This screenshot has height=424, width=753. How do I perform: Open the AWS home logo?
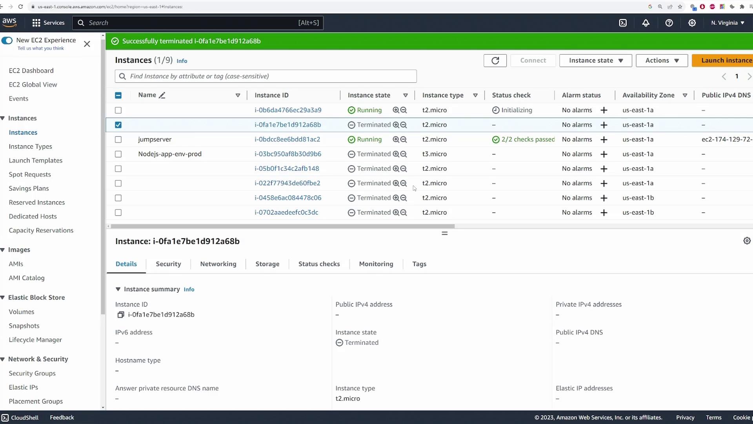pyautogui.click(x=9, y=23)
